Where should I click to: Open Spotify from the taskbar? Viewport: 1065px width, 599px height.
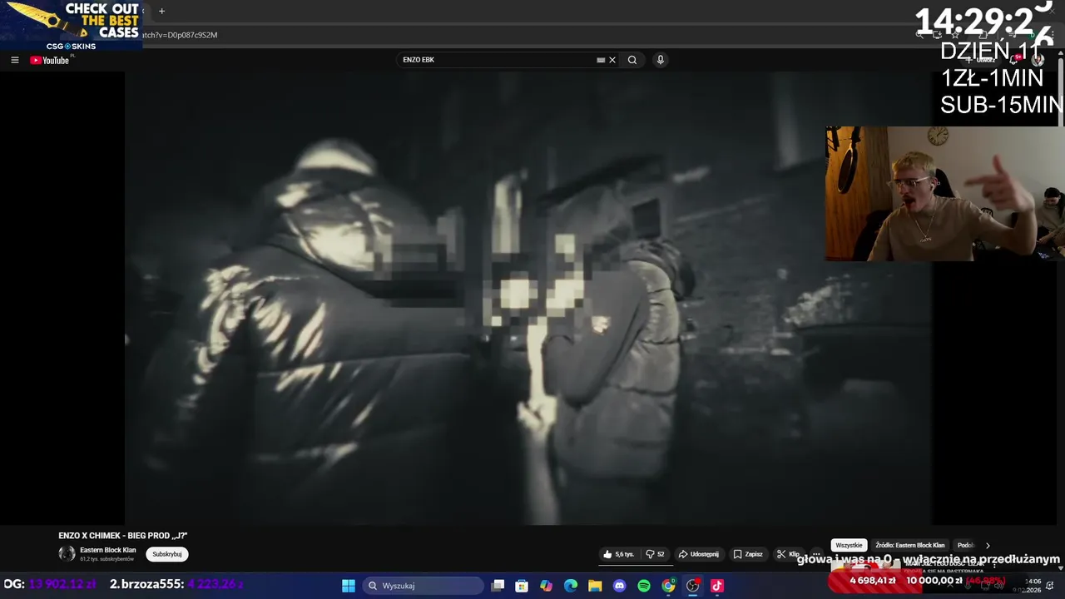click(644, 586)
